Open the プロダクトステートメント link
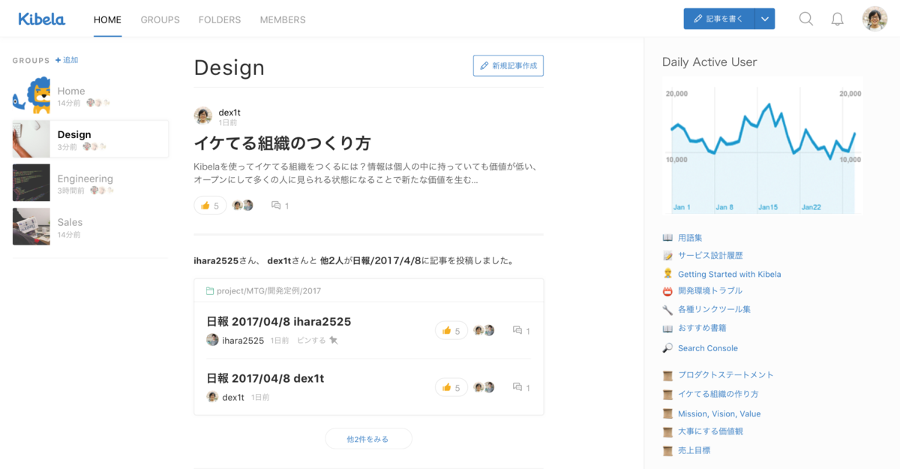900x469 pixels. tap(726, 375)
